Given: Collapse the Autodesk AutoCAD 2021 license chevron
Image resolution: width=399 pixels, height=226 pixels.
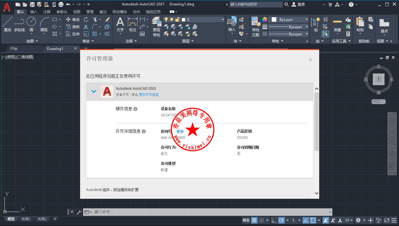Looking at the screenshot, I should (x=94, y=92).
